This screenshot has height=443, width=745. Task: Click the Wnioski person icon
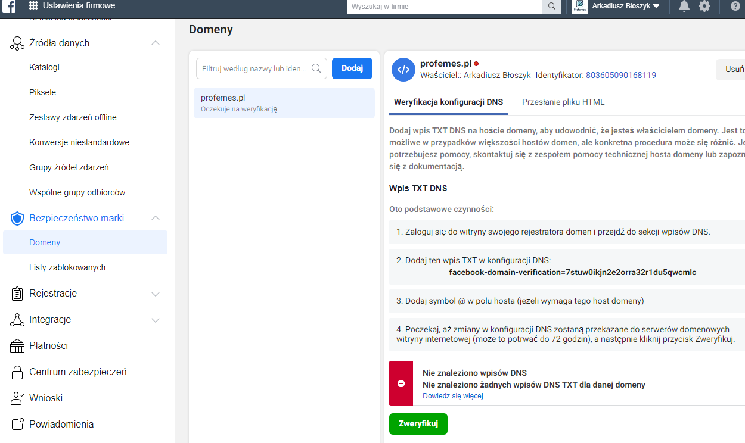17,398
